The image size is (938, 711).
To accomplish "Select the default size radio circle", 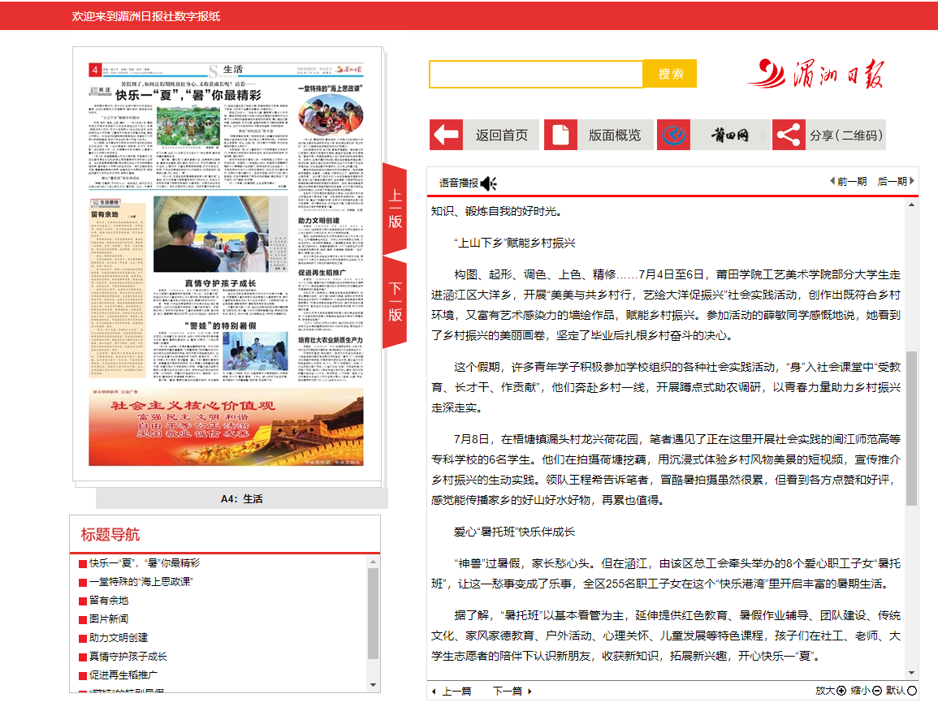I will click(x=912, y=691).
